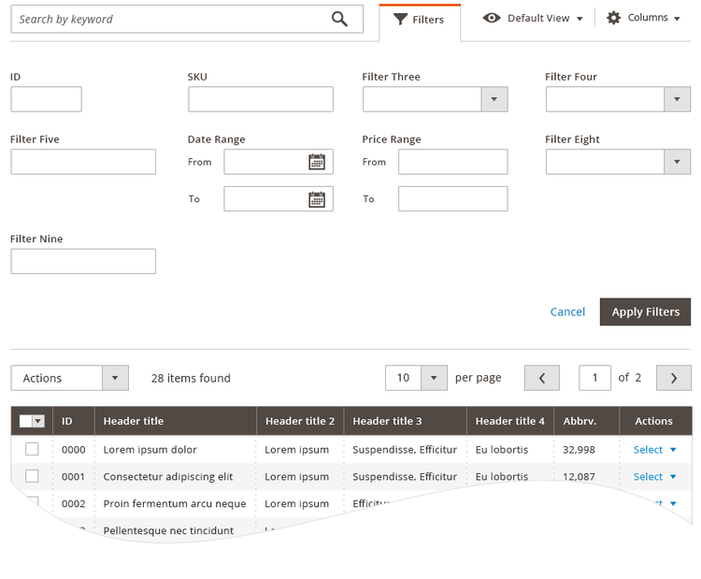Image resolution: width=701 pixels, height=579 pixels.
Task: Go to previous page arrow
Action: pos(541,378)
